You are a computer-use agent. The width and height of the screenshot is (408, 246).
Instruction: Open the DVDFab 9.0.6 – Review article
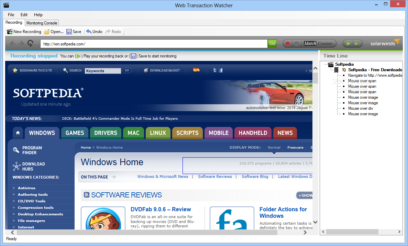161,209
